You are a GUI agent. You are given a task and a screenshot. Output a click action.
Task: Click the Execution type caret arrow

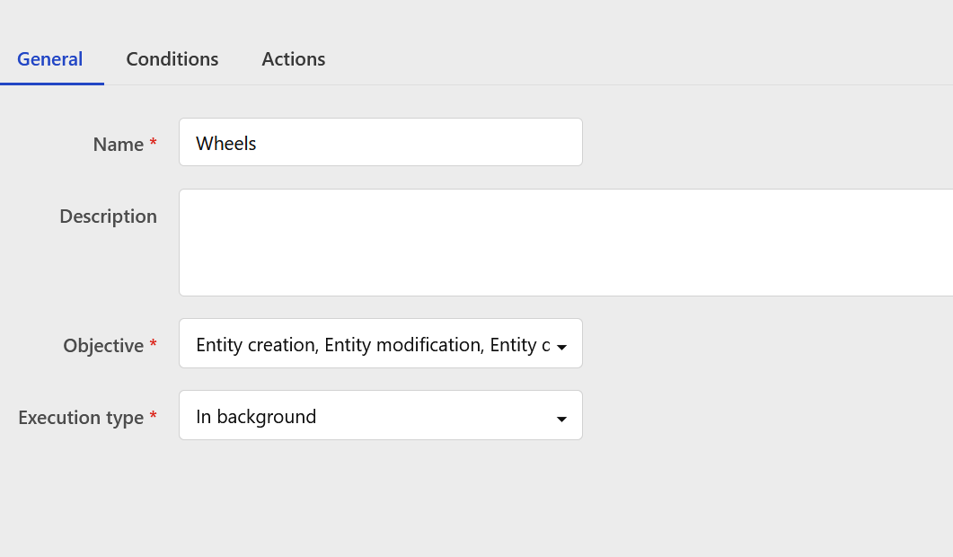coord(561,419)
